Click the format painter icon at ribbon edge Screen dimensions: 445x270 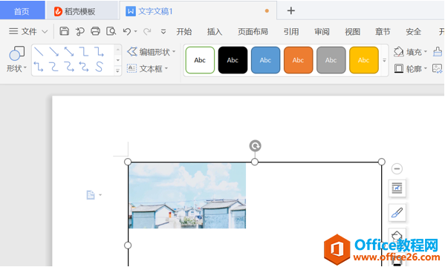point(438,52)
